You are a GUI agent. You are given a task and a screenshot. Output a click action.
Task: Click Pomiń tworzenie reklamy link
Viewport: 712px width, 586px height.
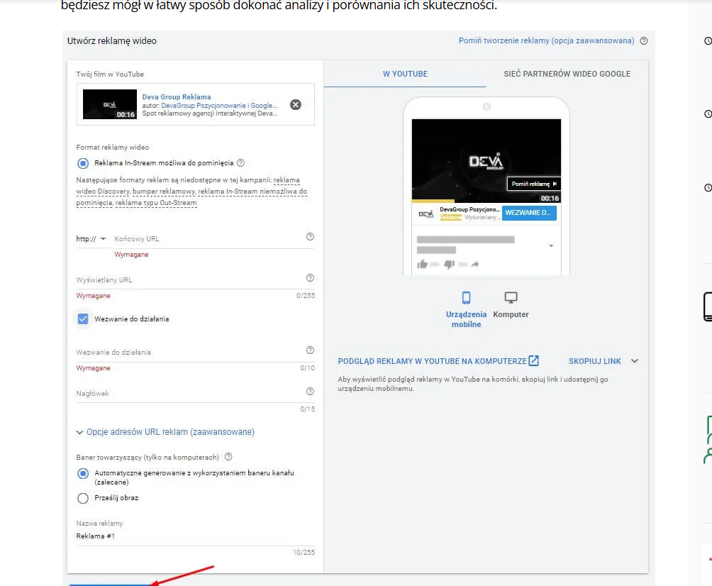tap(546, 41)
